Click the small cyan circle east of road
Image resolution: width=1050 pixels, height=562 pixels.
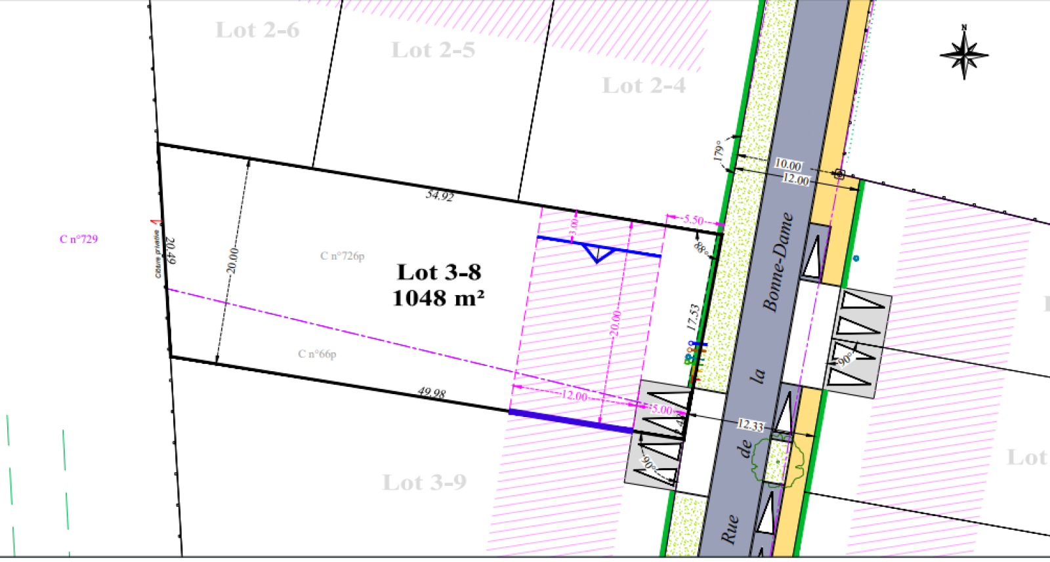click(856, 258)
